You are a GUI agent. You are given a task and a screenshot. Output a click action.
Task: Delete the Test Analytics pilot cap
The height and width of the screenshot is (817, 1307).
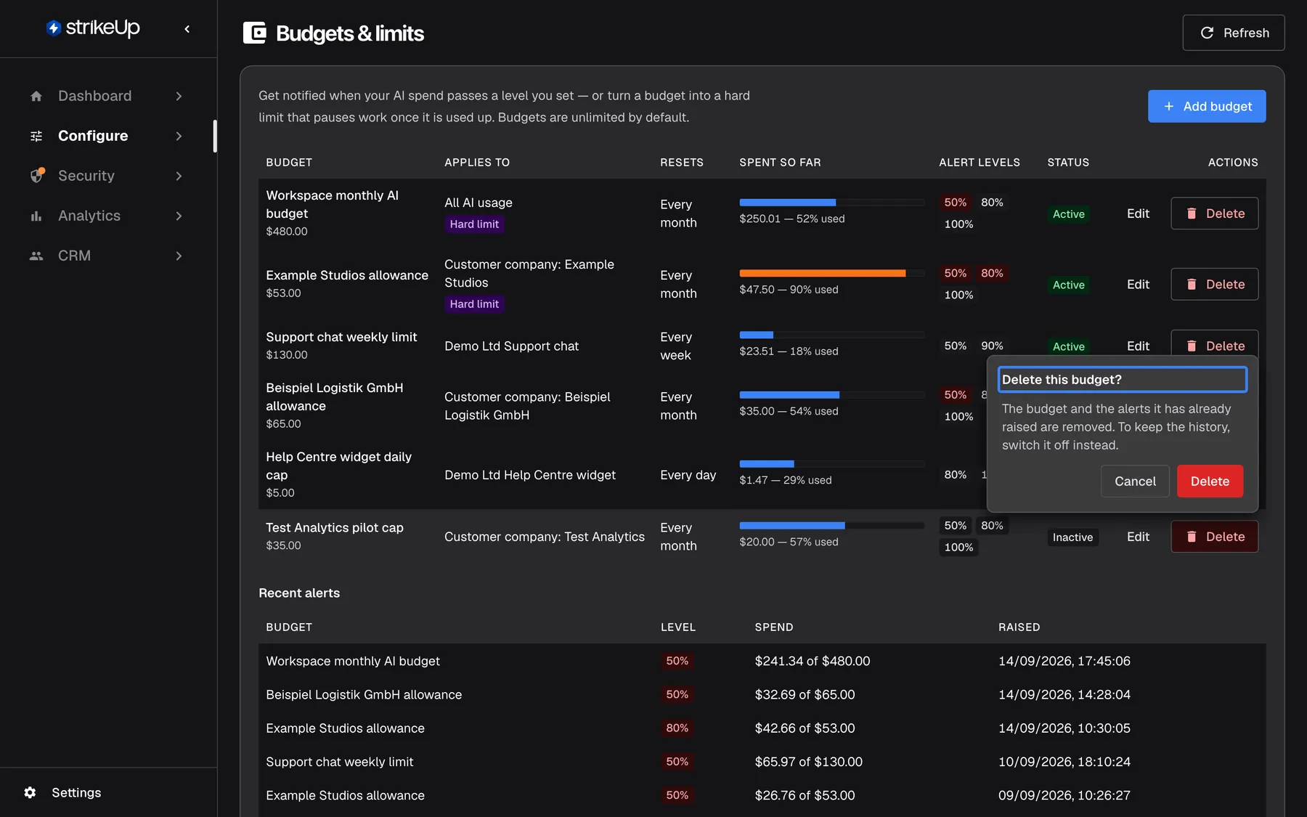pos(1214,537)
